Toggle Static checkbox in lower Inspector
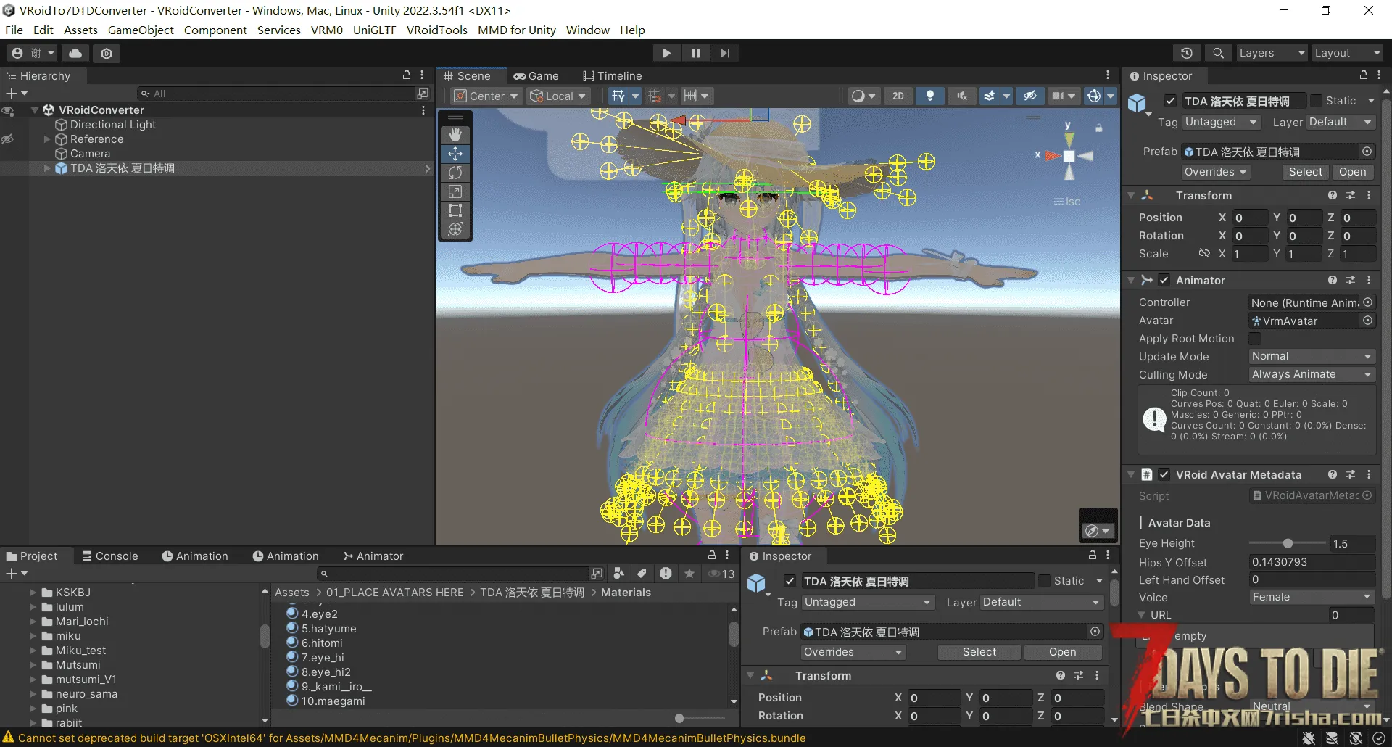 [1045, 581]
